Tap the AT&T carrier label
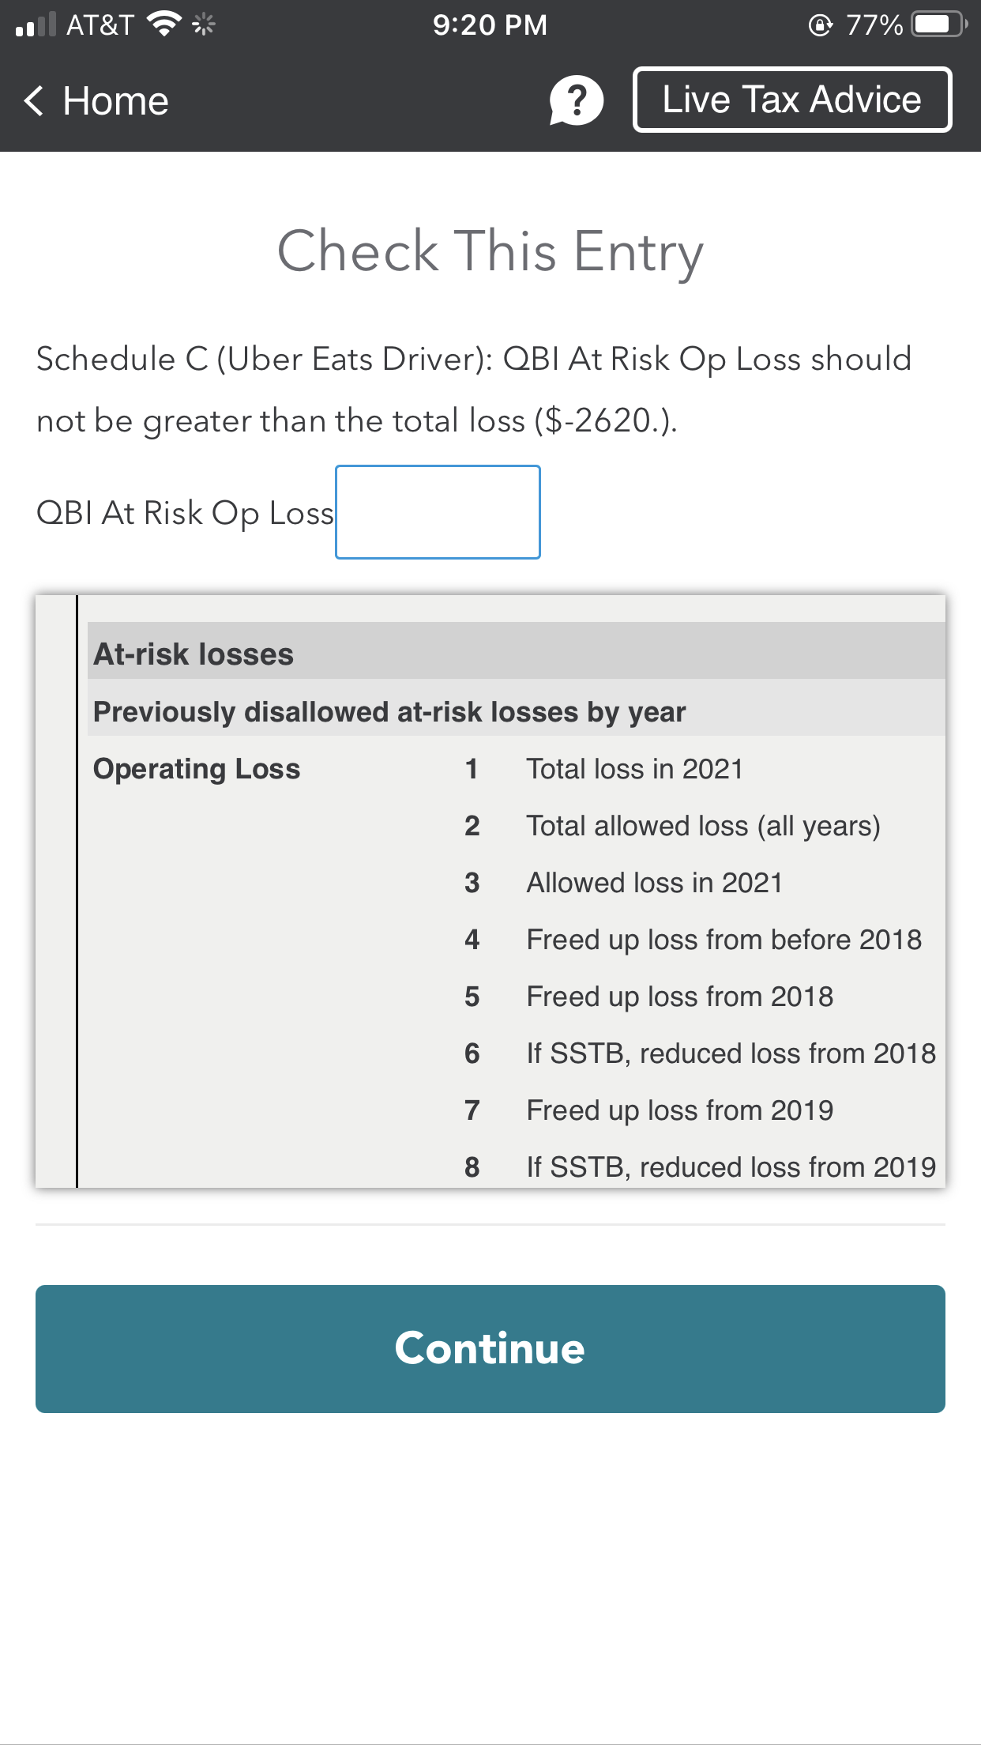The image size is (981, 1745). (x=100, y=24)
